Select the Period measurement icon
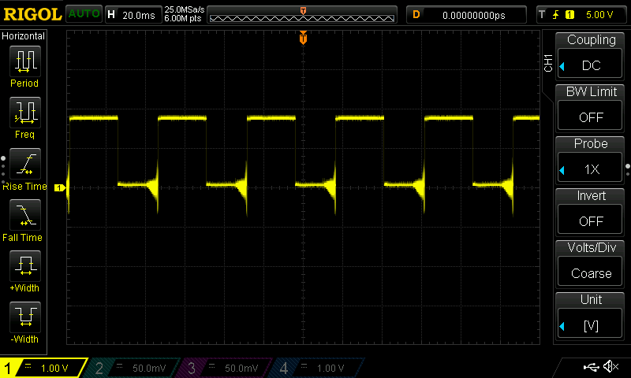The image size is (631, 378). point(25,61)
